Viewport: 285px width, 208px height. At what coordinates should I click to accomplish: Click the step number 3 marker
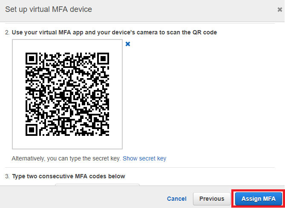(x=6, y=176)
